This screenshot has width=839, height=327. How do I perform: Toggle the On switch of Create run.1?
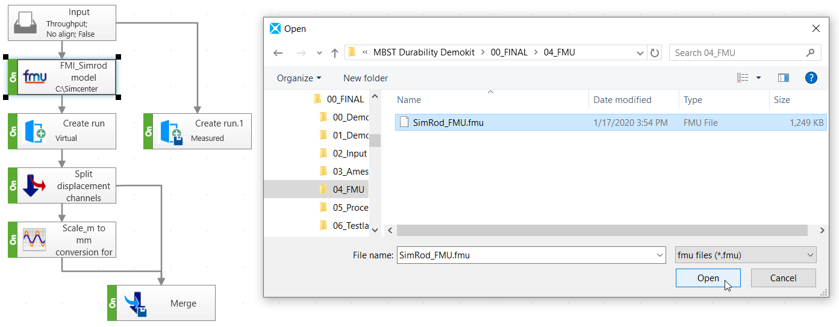pos(148,131)
